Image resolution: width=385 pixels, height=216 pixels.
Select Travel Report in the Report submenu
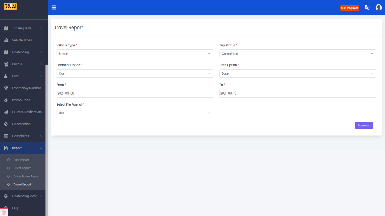click(x=23, y=184)
